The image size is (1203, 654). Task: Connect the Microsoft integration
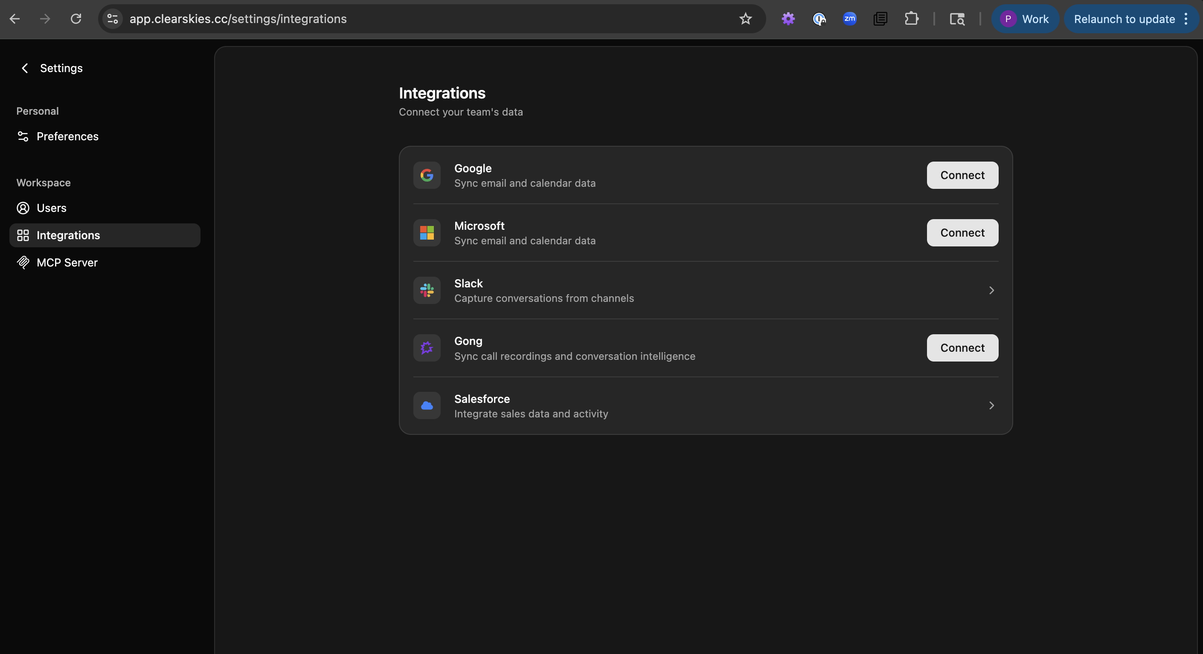[x=962, y=232]
